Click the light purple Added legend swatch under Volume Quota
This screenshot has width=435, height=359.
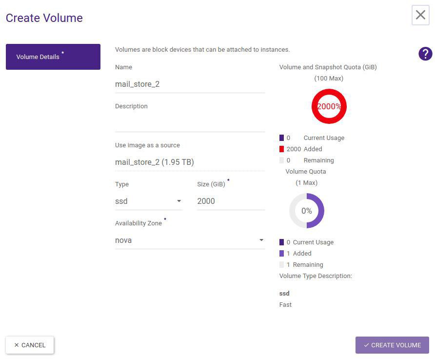tap(281, 254)
